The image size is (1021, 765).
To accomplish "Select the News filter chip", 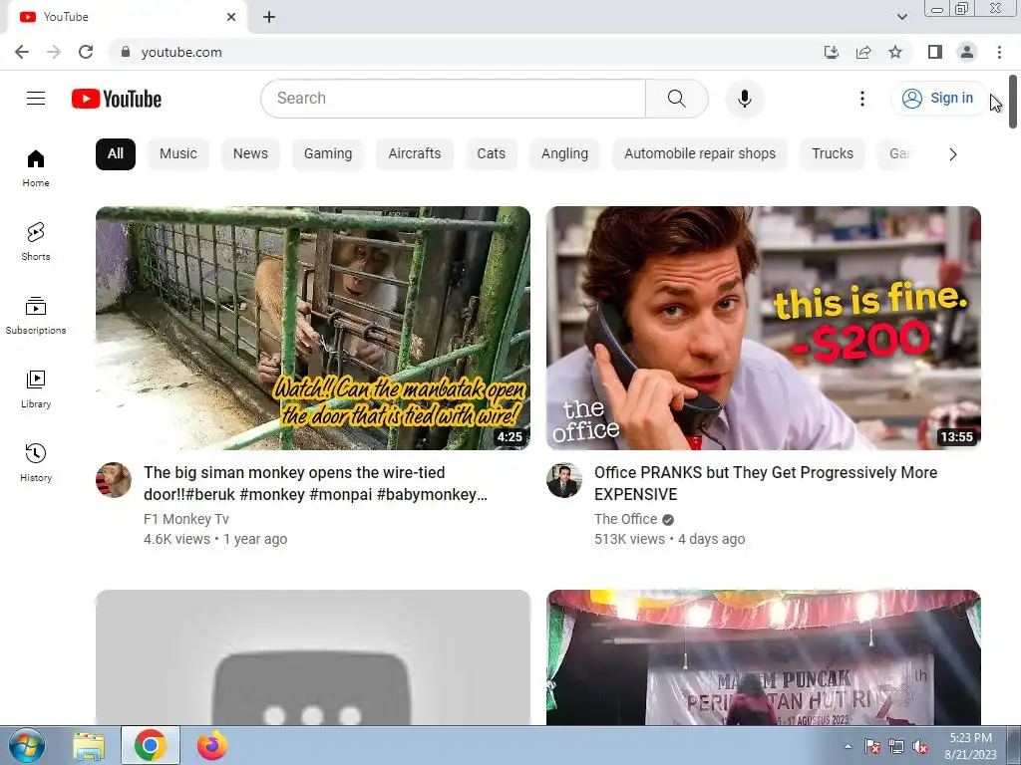I will 250,154.
